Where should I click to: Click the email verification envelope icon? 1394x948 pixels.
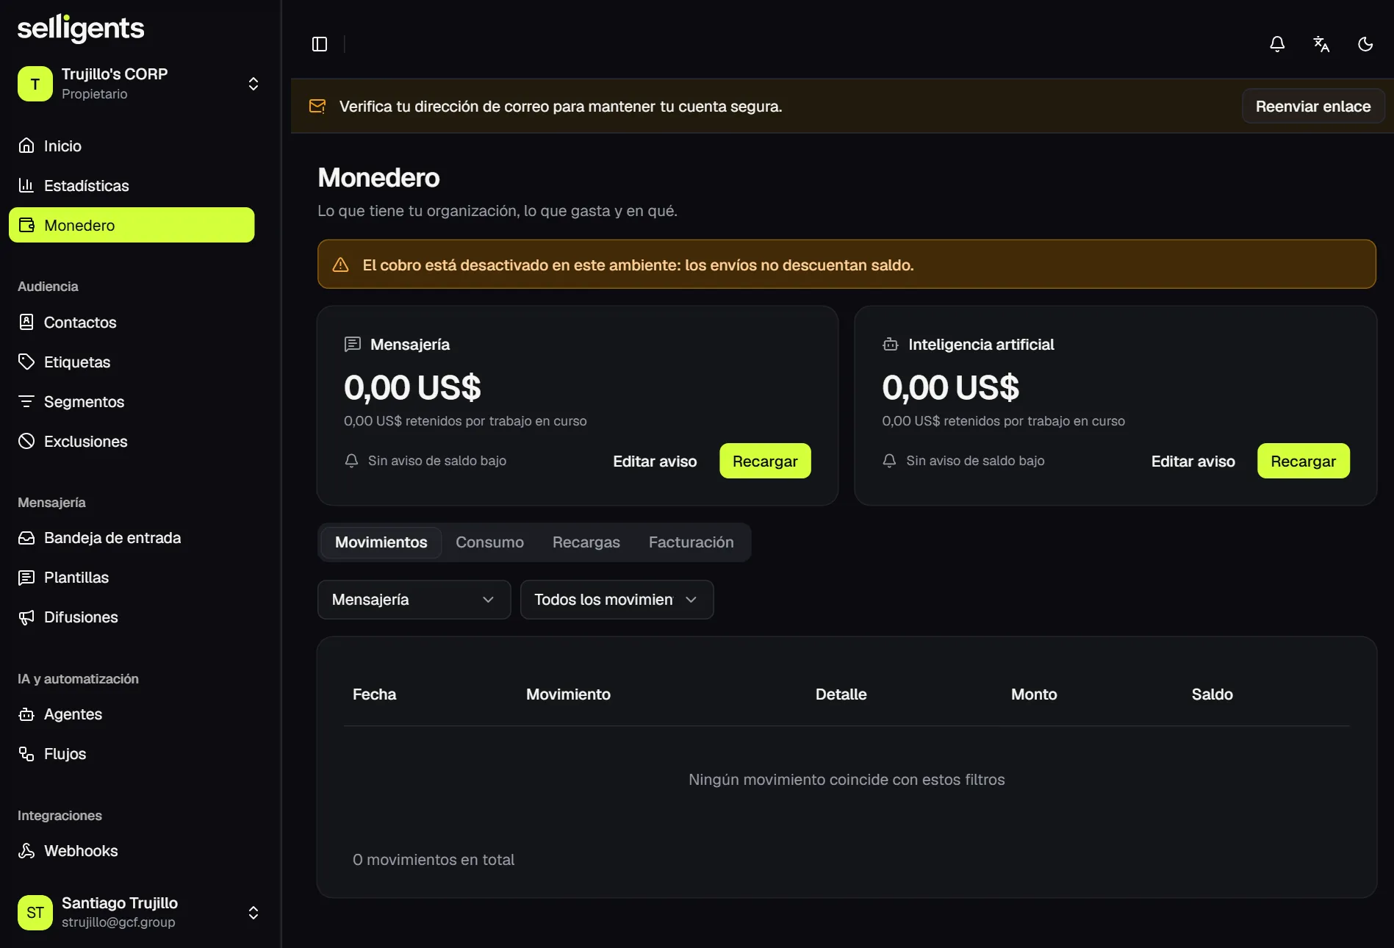click(x=317, y=107)
